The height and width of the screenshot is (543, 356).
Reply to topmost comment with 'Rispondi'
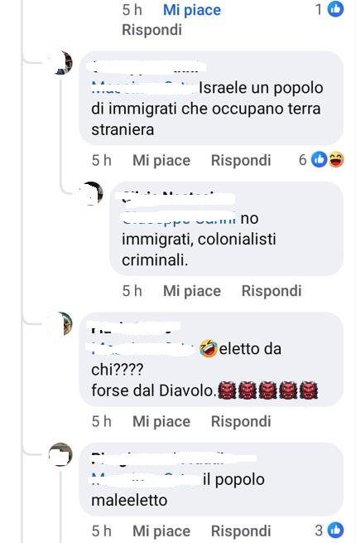tap(152, 30)
